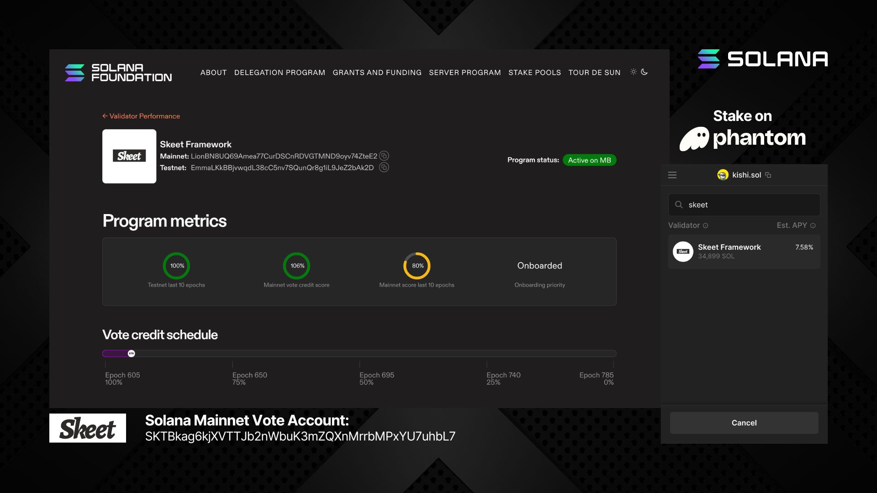877x493 pixels.
Task: Select the Skeet Framework validator row
Action: coord(744,252)
